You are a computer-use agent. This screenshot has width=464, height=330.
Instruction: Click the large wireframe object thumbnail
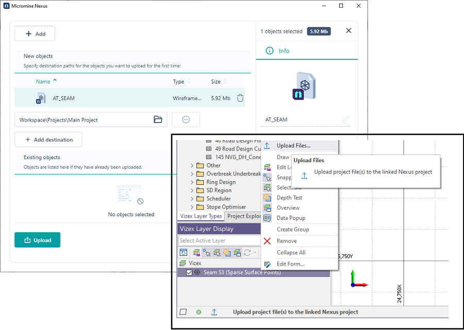(x=304, y=86)
